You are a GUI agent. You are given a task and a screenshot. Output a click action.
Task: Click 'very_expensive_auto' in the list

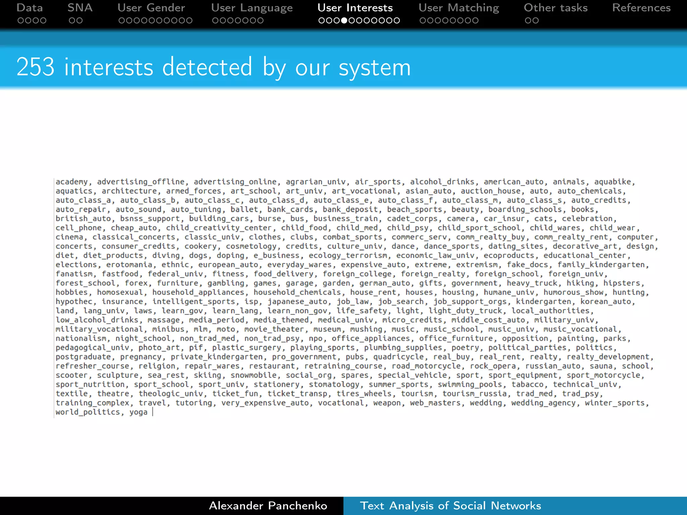[x=265, y=403]
